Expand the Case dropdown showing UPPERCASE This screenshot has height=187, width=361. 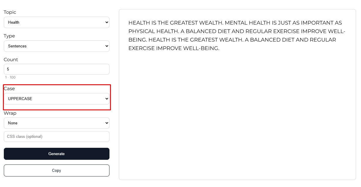(56, 99)
